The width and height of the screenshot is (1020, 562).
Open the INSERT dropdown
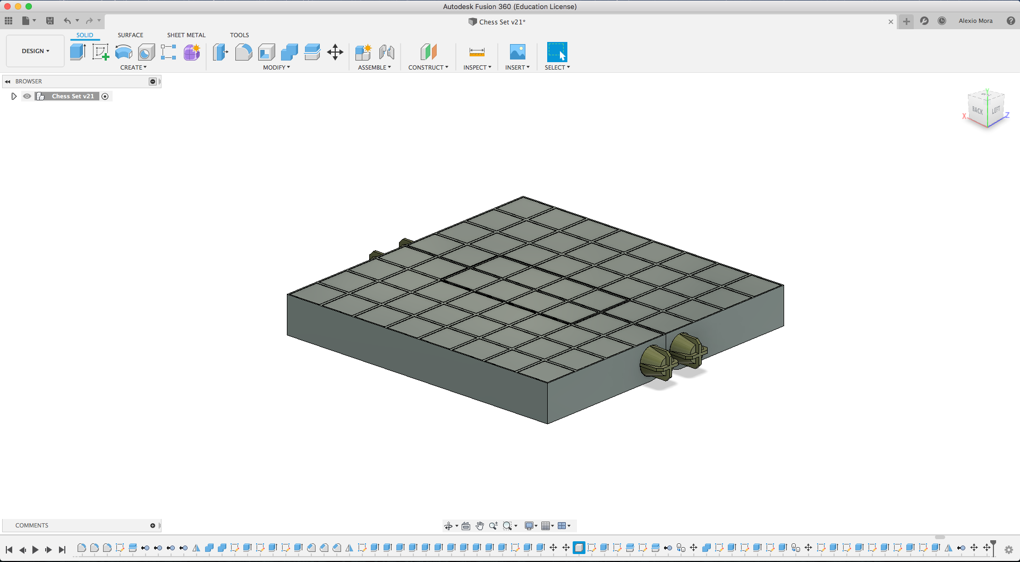tap(517, 67)
